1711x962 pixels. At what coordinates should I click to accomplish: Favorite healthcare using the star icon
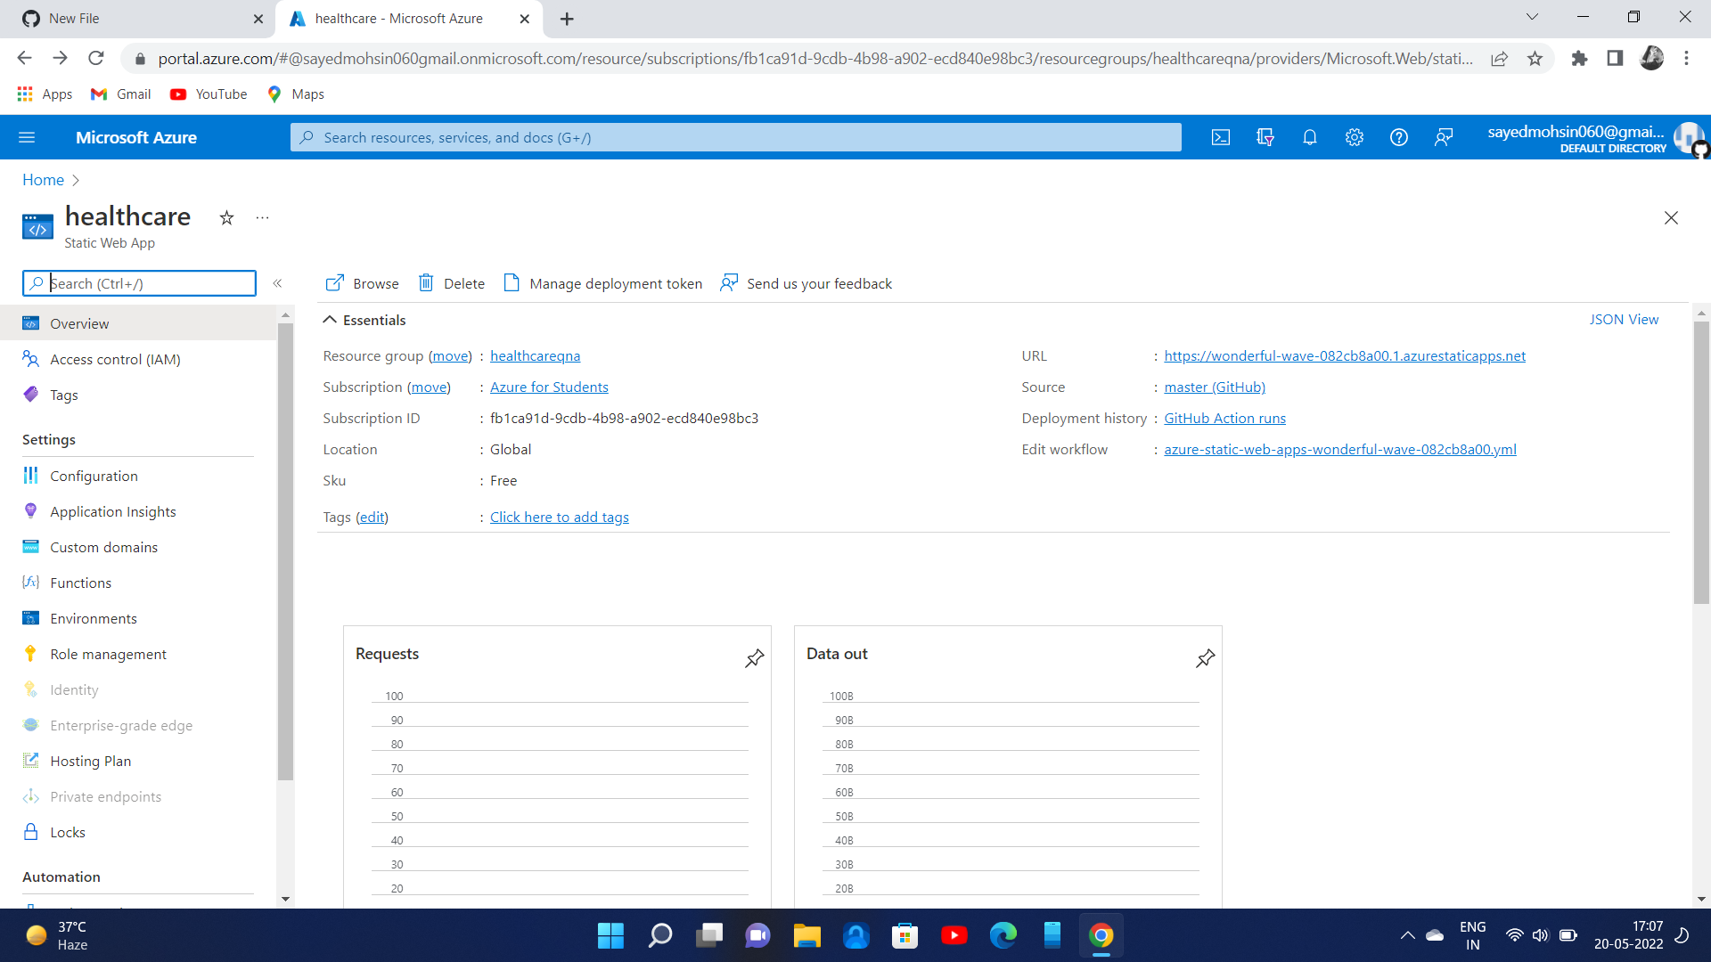[225, 217]
